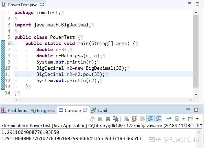The image size is (204, 148).
Task: Click 'double n=33;' line
Action: [53, 50]
